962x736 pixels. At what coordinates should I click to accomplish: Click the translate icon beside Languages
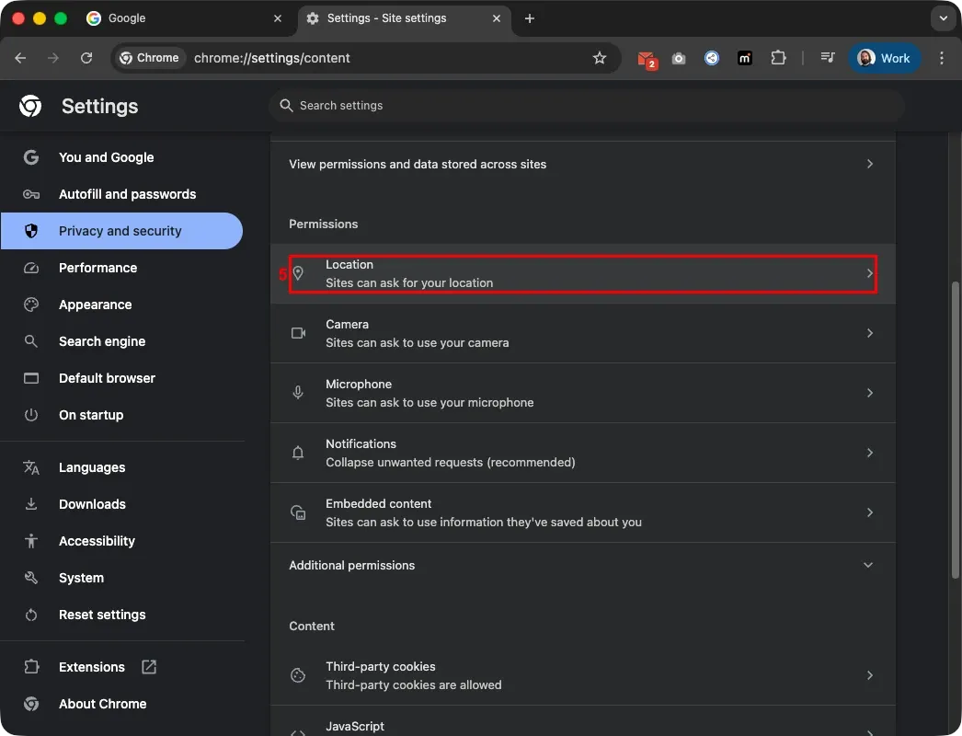tap(31, 467)
